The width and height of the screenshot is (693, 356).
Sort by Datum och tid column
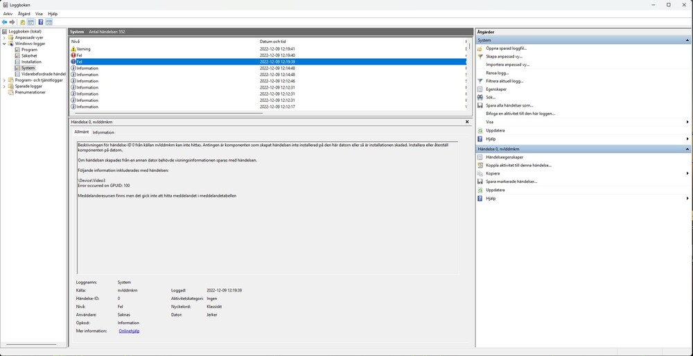(x=362, y=42)
